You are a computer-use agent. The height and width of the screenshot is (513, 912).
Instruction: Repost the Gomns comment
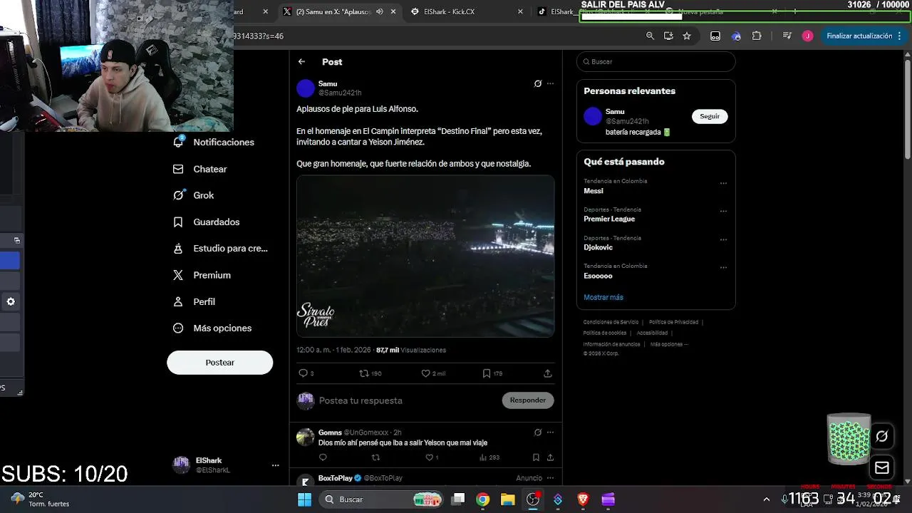376,457
